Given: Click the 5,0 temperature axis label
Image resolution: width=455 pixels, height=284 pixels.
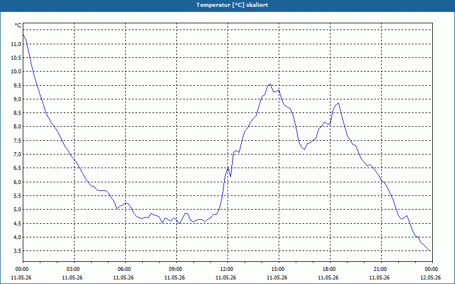Looking at the screenshot, I should point(17,210).
